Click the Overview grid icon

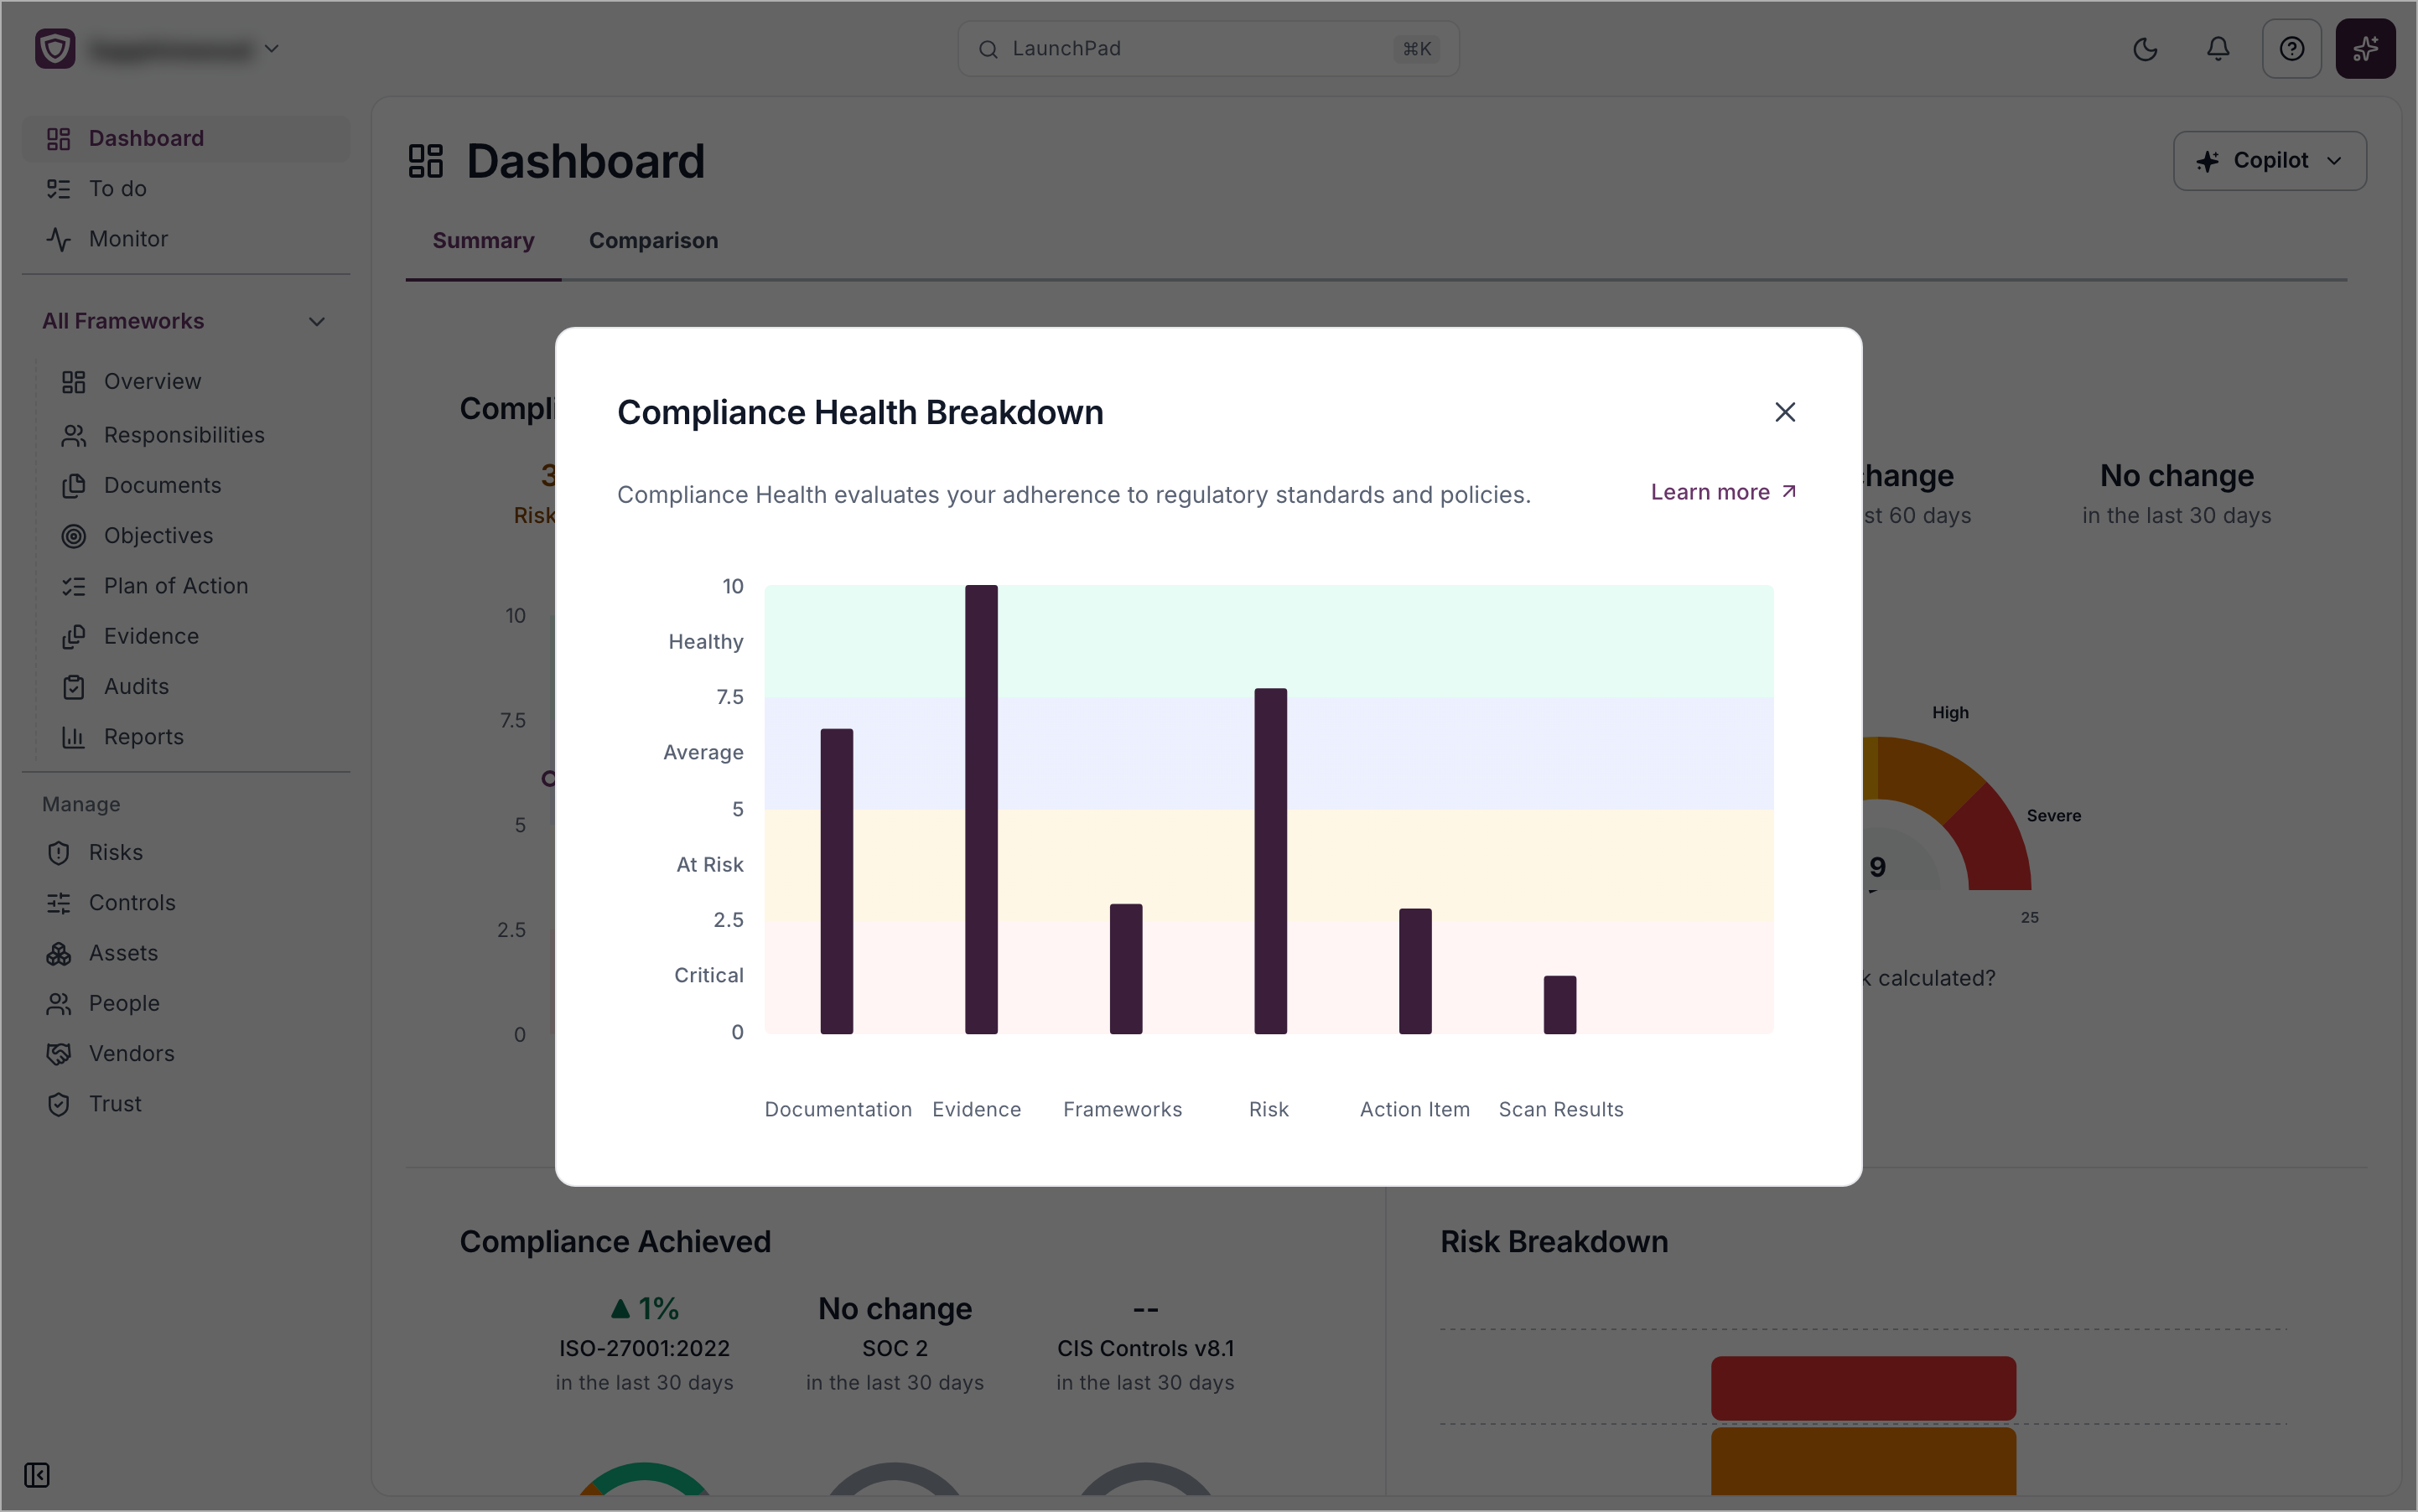coord(73,382)
